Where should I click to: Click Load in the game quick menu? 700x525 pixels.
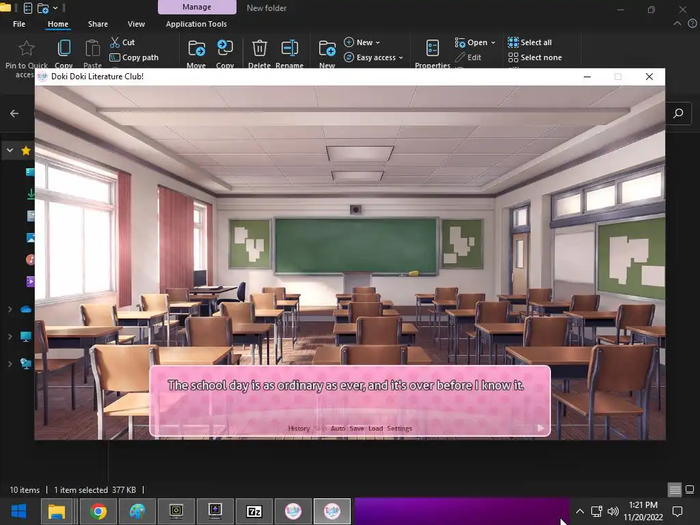point(375,428)
